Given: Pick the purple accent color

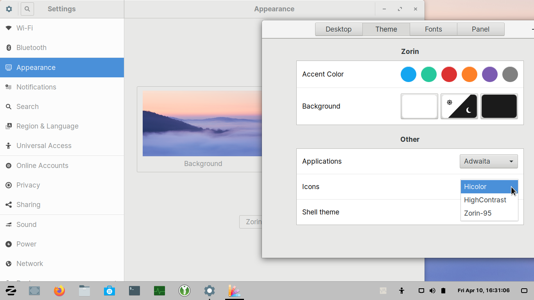Looking at the screenshot, I should pos(489,74).
